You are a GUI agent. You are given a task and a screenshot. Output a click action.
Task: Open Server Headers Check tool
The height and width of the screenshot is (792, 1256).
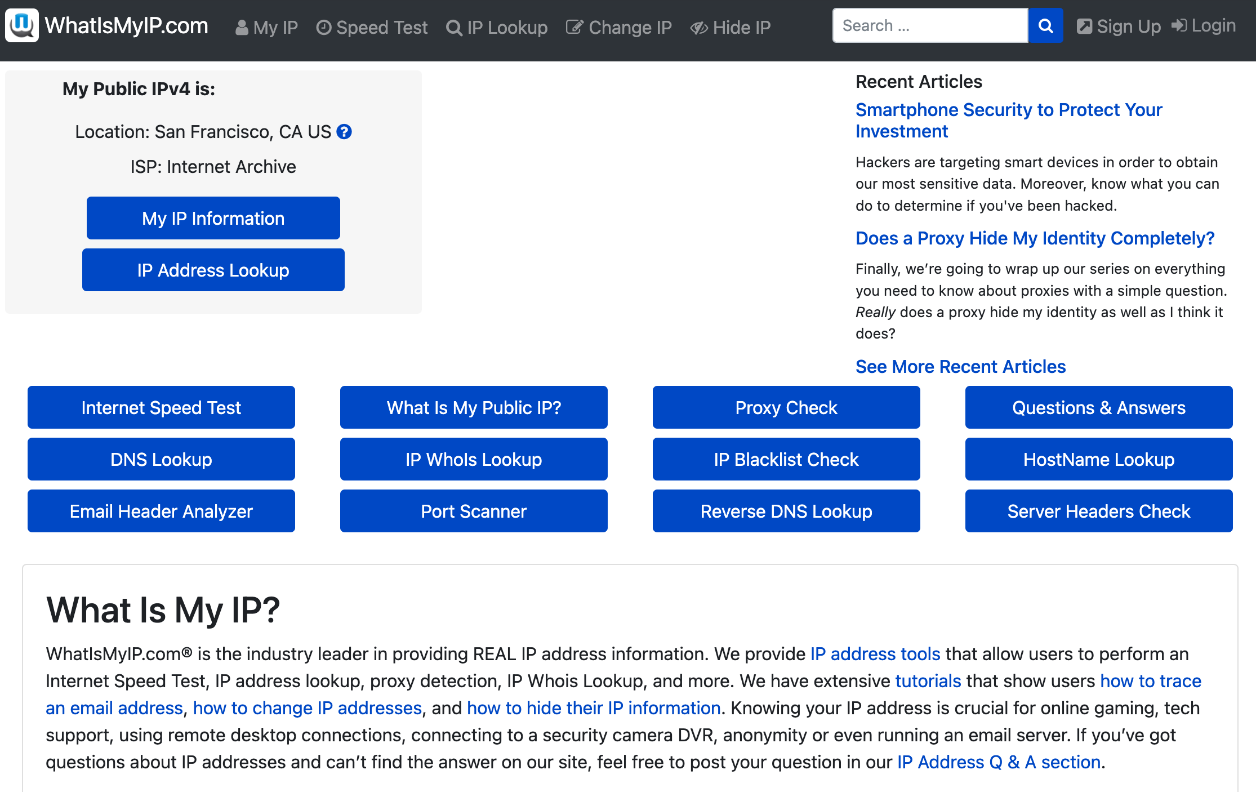[x=1099, y=511]
